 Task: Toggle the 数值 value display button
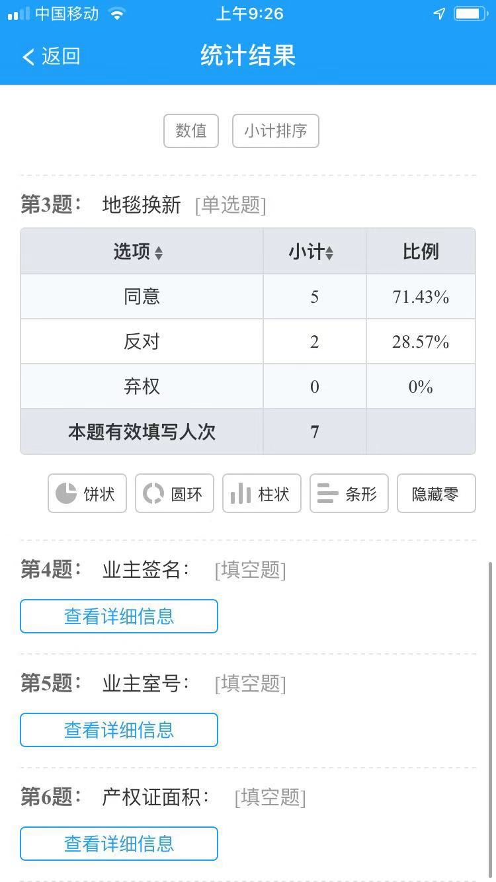click(191, 131)
